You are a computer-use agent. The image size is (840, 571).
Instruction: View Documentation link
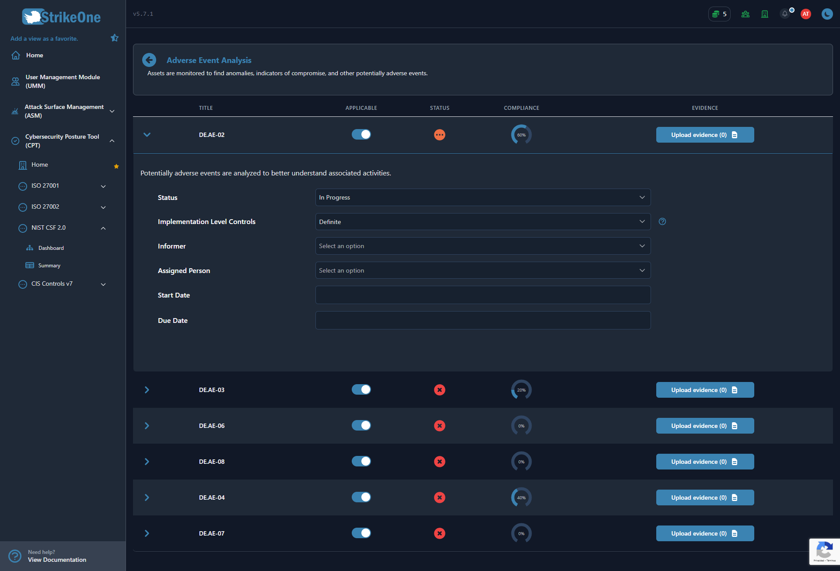click(57, 560)
